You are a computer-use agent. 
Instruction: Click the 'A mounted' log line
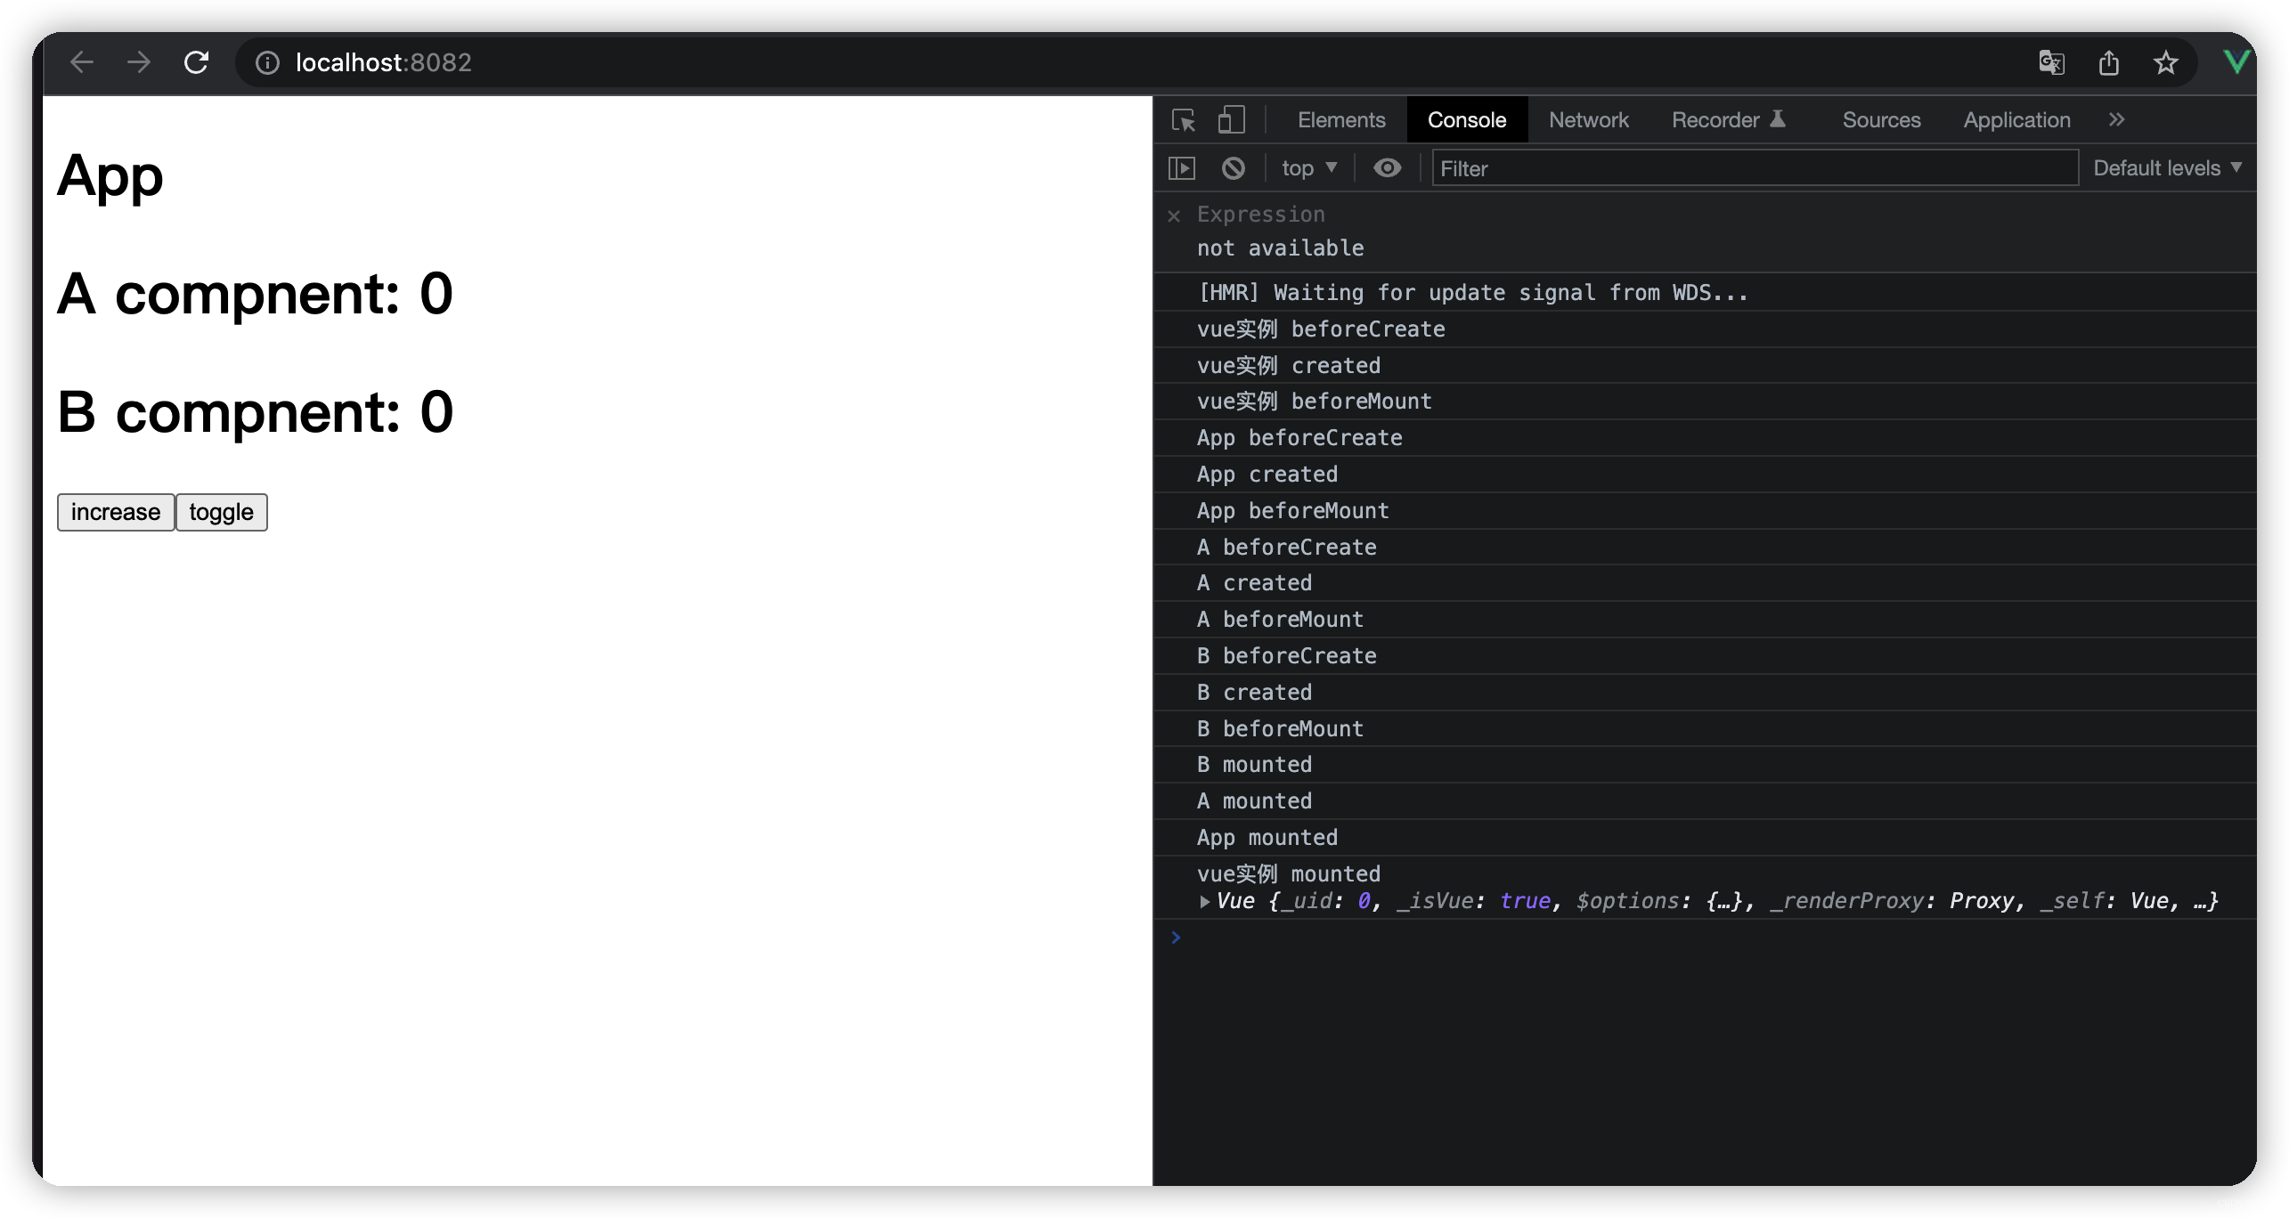point(1705,801)
